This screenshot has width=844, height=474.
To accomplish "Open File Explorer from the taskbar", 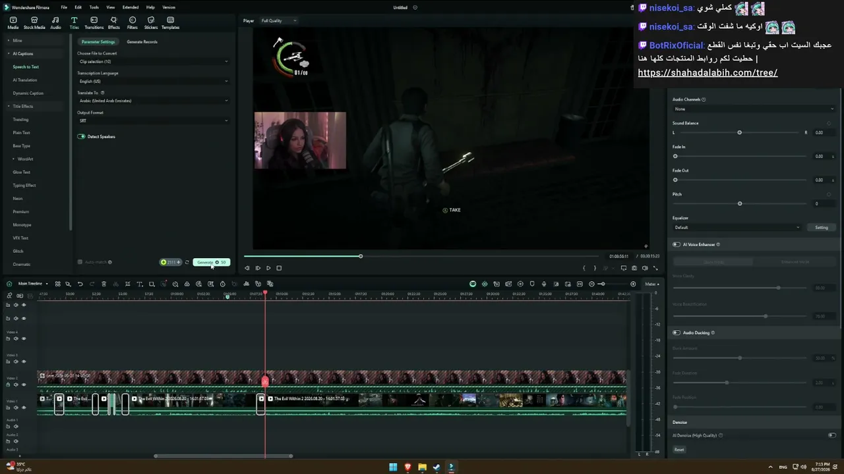I will click(422, 467).
